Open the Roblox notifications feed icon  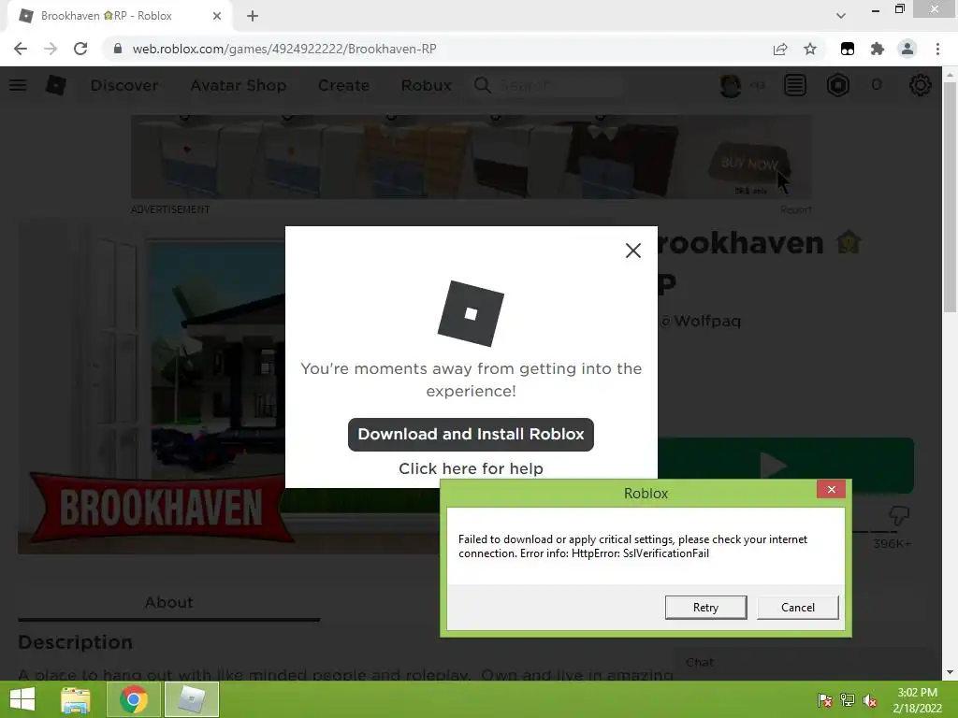coord(795,85)
